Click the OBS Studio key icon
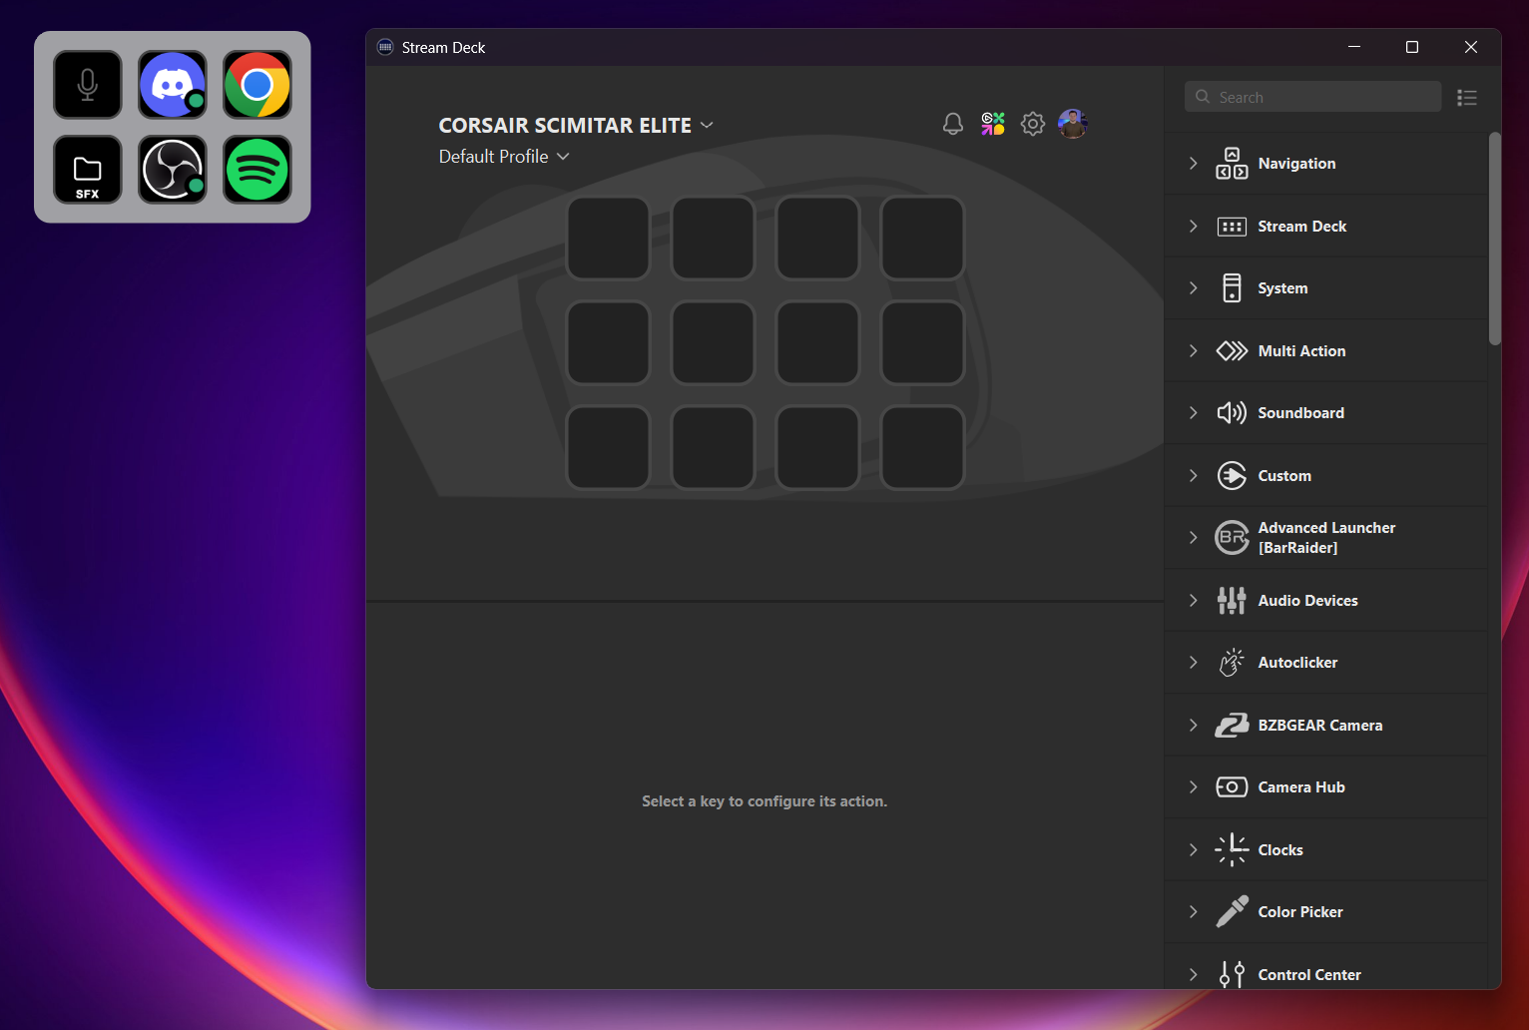The width and height of the screenshot is (1529, 1030). click(x=173, y=170)
